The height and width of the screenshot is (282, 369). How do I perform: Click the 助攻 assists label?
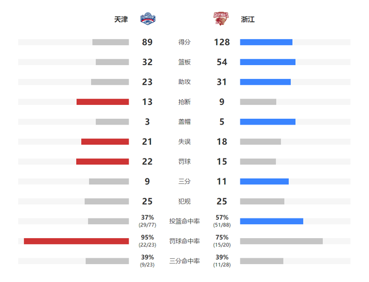click(184, 82)
